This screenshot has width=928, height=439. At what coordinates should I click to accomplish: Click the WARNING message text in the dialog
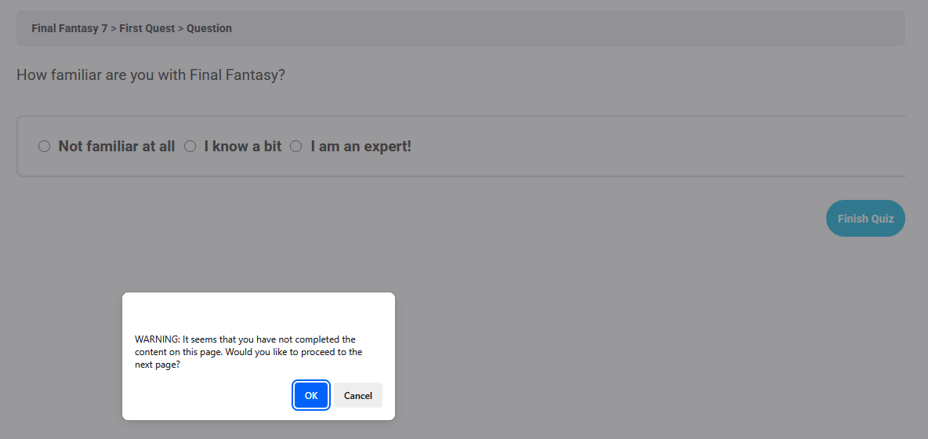pos(248,352)
